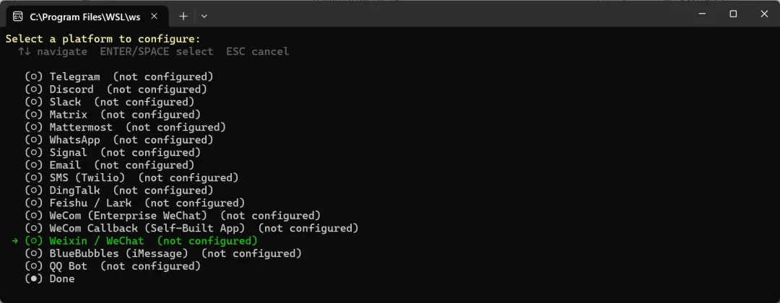
Task: Select the highlighted Weixin / WeChat entry
Action: click(x=97, y=241)
